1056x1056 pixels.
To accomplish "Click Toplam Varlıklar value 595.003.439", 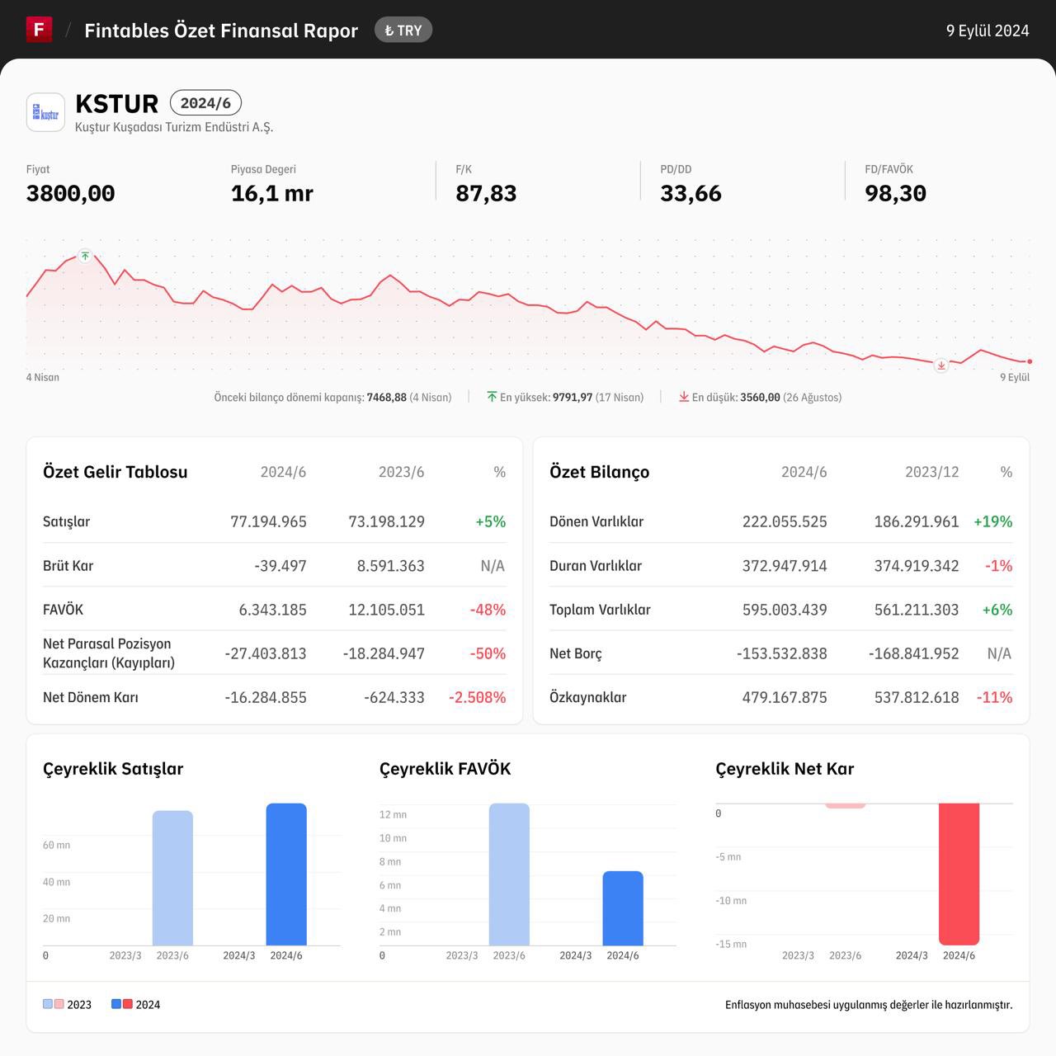I will [x=785, y=610].
